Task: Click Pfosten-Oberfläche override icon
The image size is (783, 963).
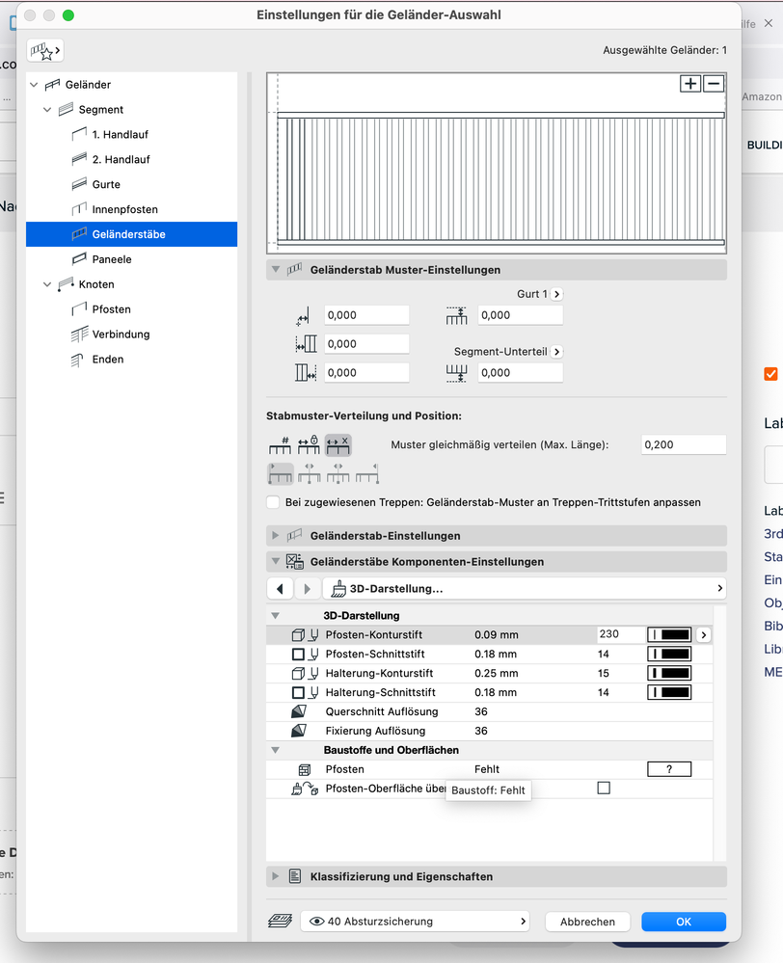Action: click(305, 789)
